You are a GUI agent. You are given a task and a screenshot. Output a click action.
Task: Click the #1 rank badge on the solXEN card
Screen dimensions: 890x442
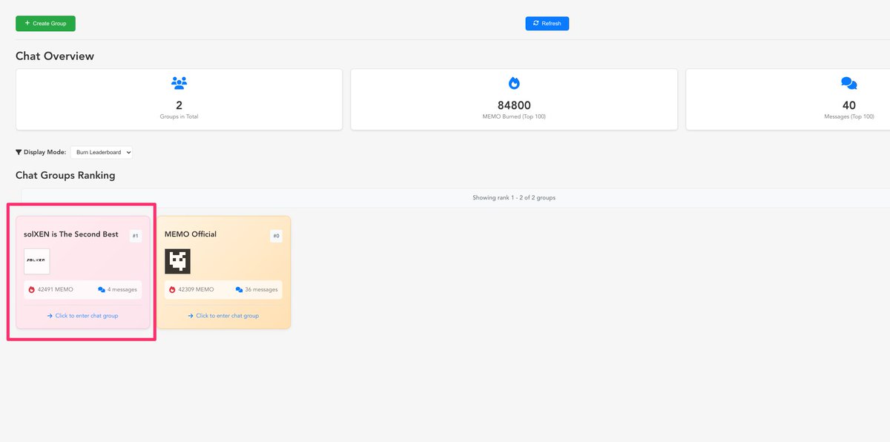click(x=135, y=234)
